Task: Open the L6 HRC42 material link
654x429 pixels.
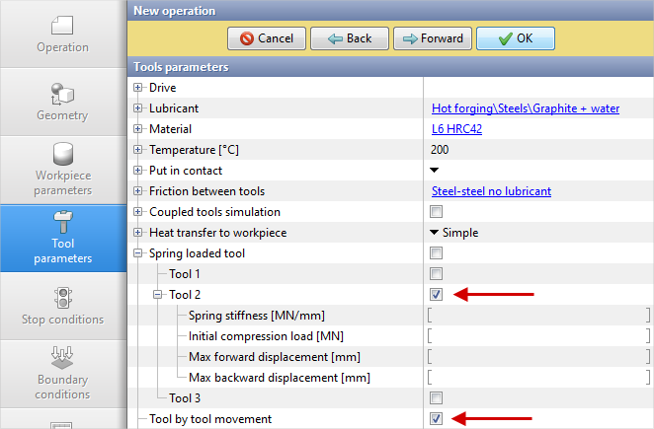Action: coord(456,129)
